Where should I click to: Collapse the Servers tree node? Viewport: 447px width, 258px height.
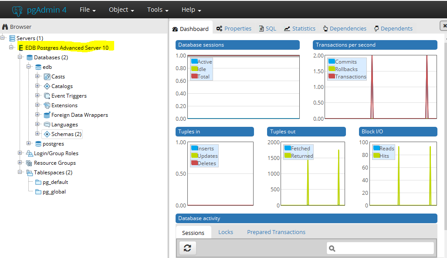click(x=3, y=37)
